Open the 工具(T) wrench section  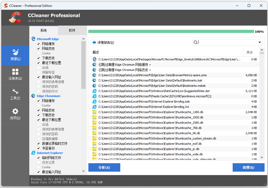tap(15, 95)
